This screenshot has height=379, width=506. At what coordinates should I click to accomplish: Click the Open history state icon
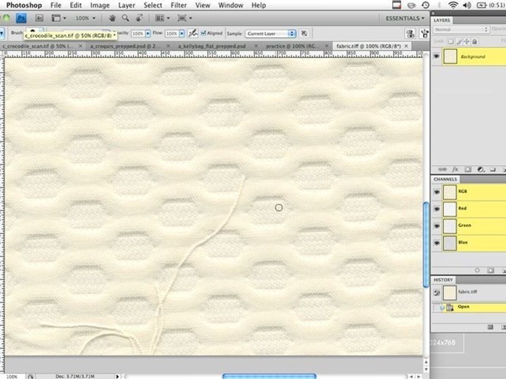(450, 307)
